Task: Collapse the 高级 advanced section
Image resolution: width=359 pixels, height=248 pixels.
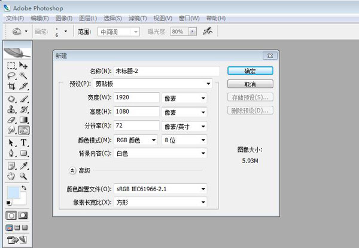Action: (x=72, y=170)
